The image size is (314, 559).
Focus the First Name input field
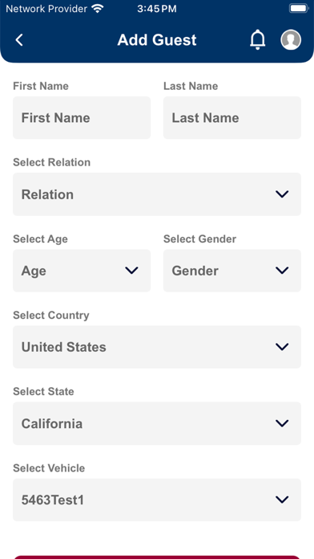coord(82,117)
